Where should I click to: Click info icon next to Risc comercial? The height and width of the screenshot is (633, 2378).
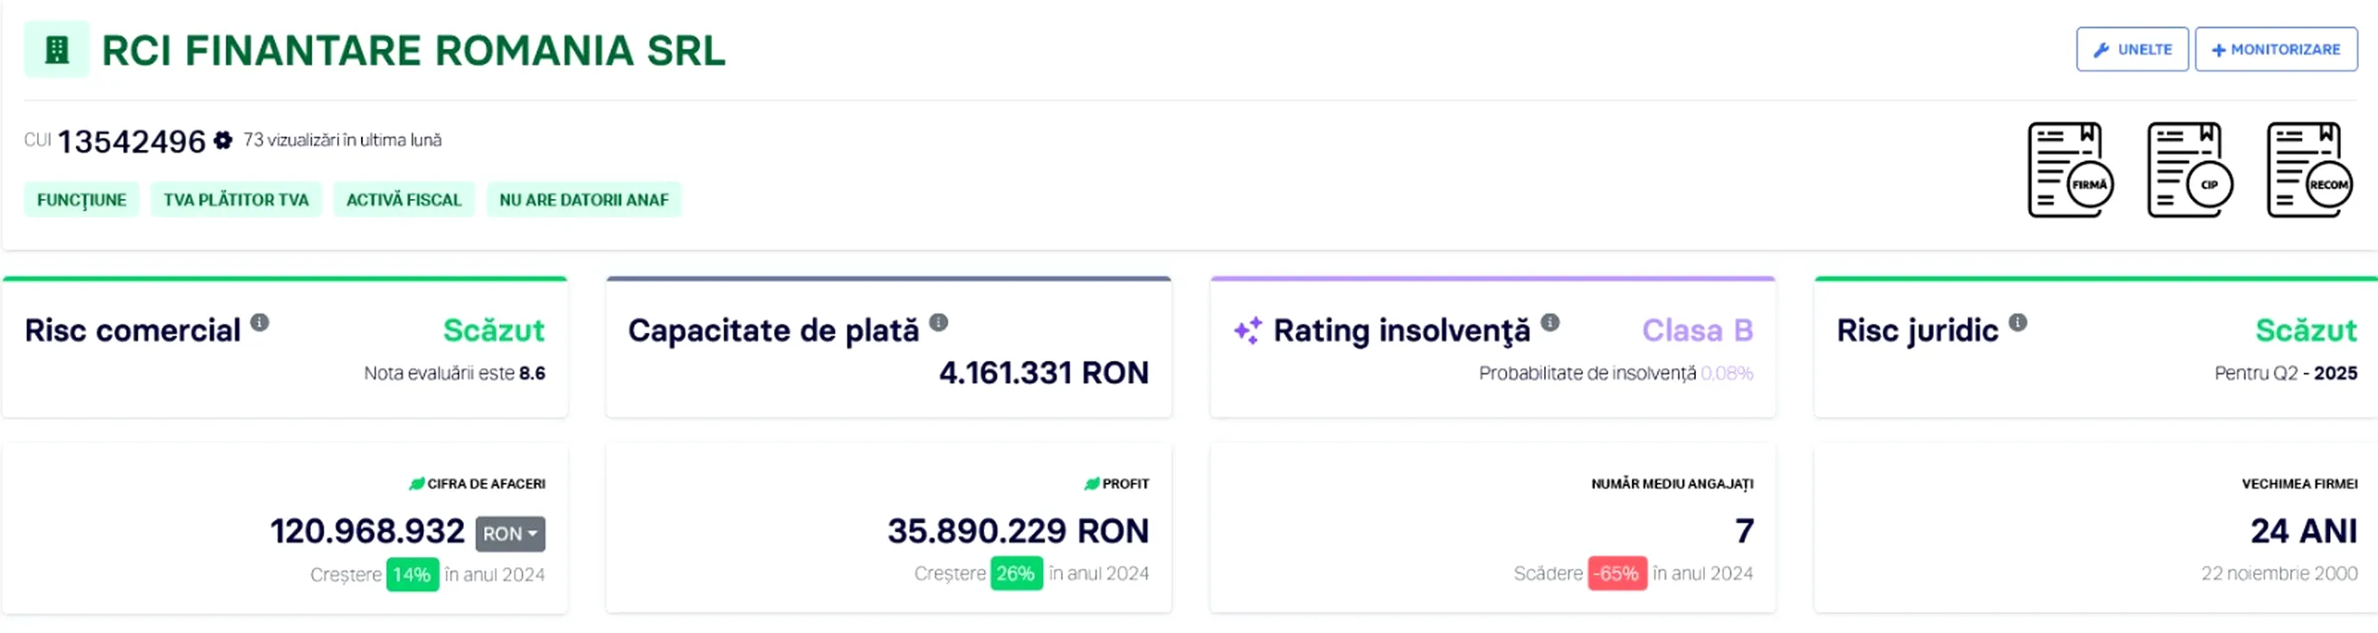point(261,322)
